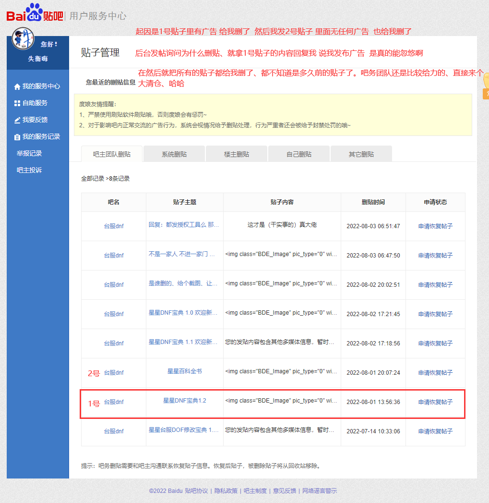This screenshot has width=489, height=503.
Task: Click the home icon beside 我的服务中心
Action: (x=17, y=87)
